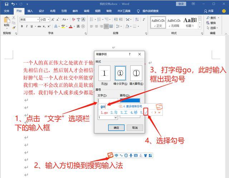Click the 取消 Cancel button in dialog
This screenshot has height=178, width=229.
(x=135, y=128)
